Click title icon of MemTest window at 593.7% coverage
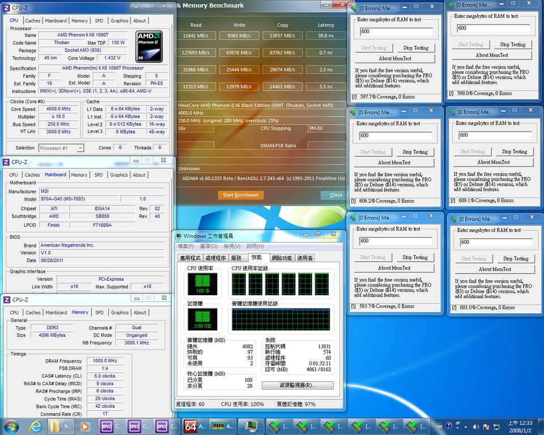544x435 pixels. (x=353, y=218)
